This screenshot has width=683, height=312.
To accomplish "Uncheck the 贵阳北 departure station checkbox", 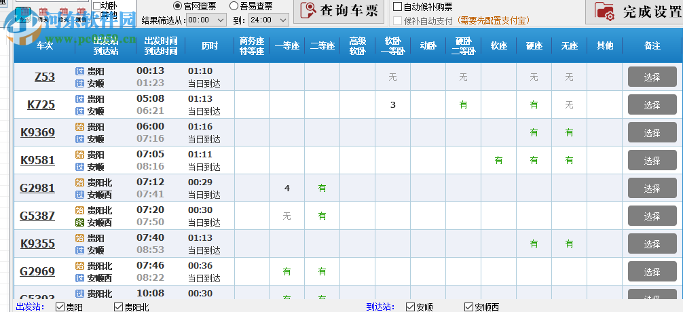I will 118,307.
